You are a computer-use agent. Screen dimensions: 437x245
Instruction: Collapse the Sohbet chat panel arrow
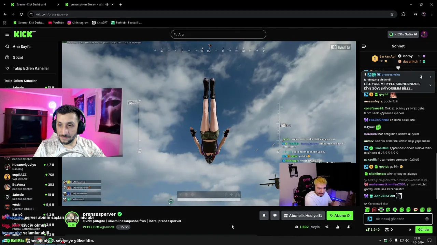[x=364, y=46]
